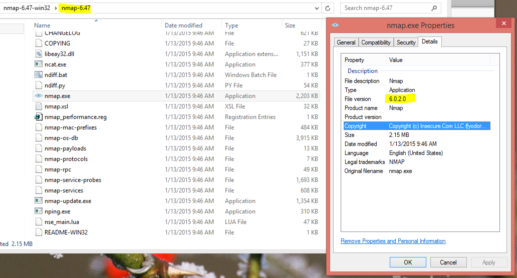Image resolution: width=517 pixels, height=278 pixels.
Task: Click the nmap-os-db file icon
Action: tap(39, 138)
